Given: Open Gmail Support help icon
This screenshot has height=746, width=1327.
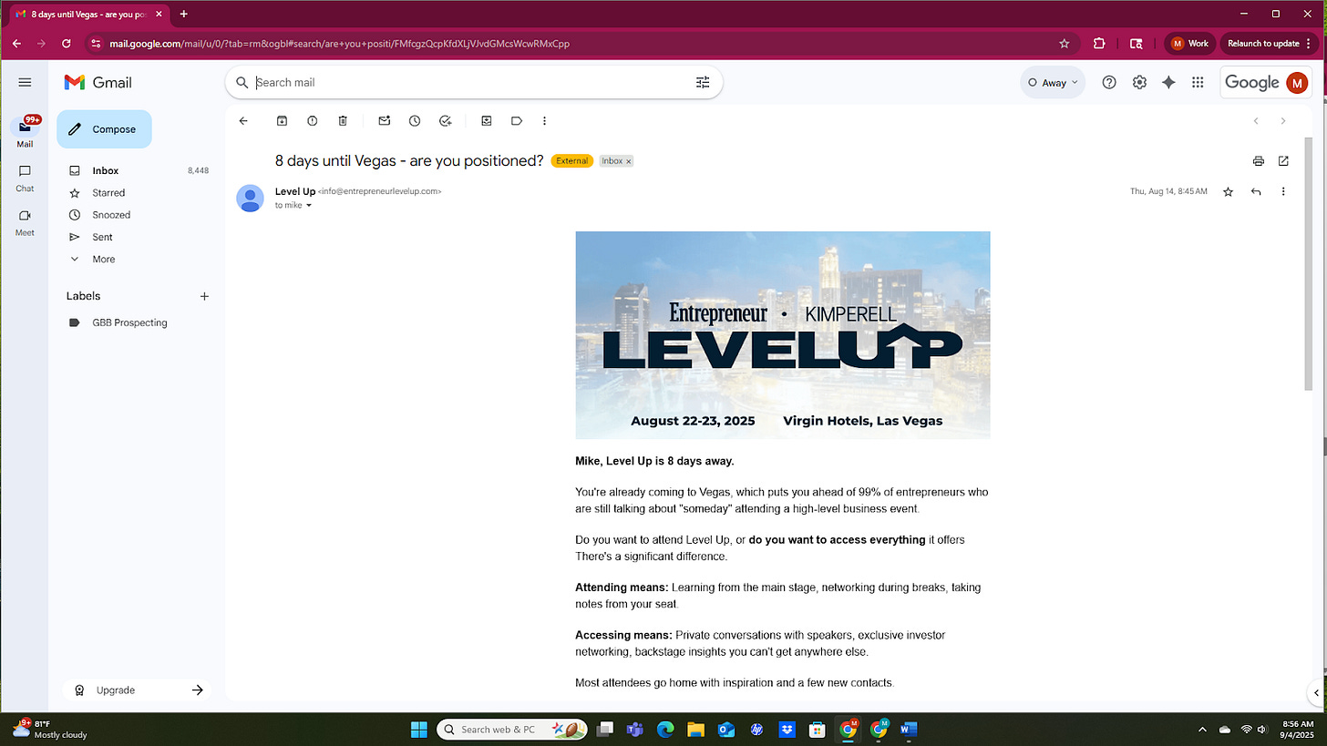Looking at the screenshot, I should click(1109, 82).
